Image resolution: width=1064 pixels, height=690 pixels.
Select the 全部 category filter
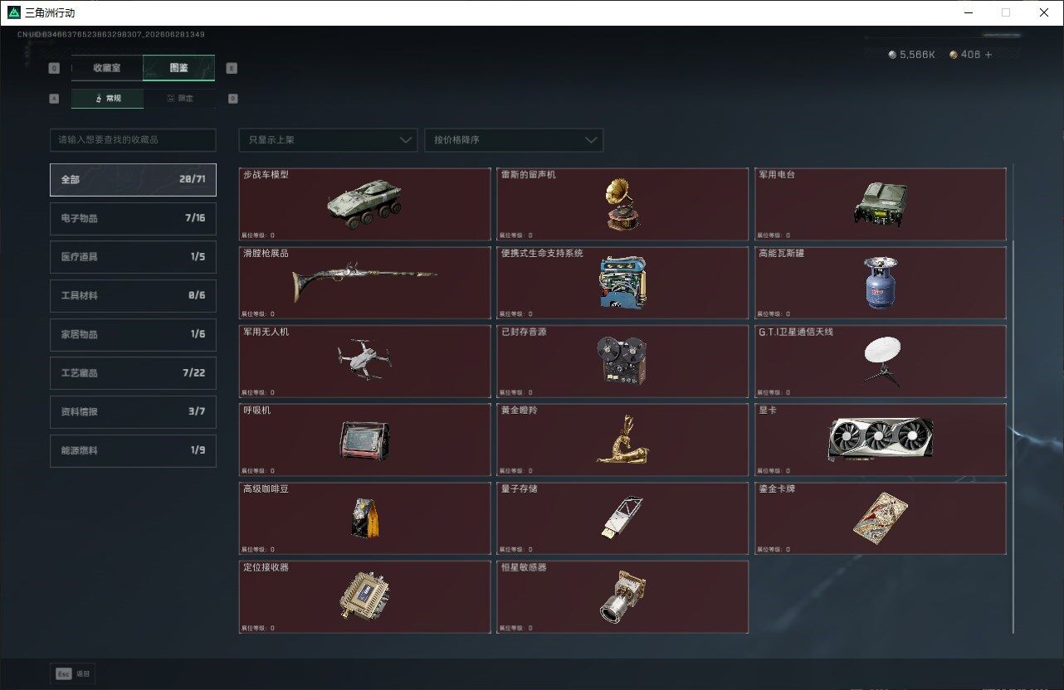[x=133, y=179]
